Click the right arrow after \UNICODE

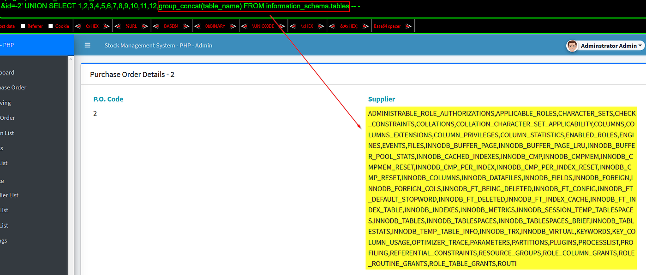(x=281, y=26)
